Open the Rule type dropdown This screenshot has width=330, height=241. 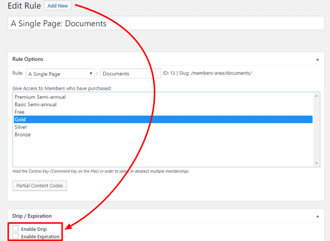[x=60, y=74]
